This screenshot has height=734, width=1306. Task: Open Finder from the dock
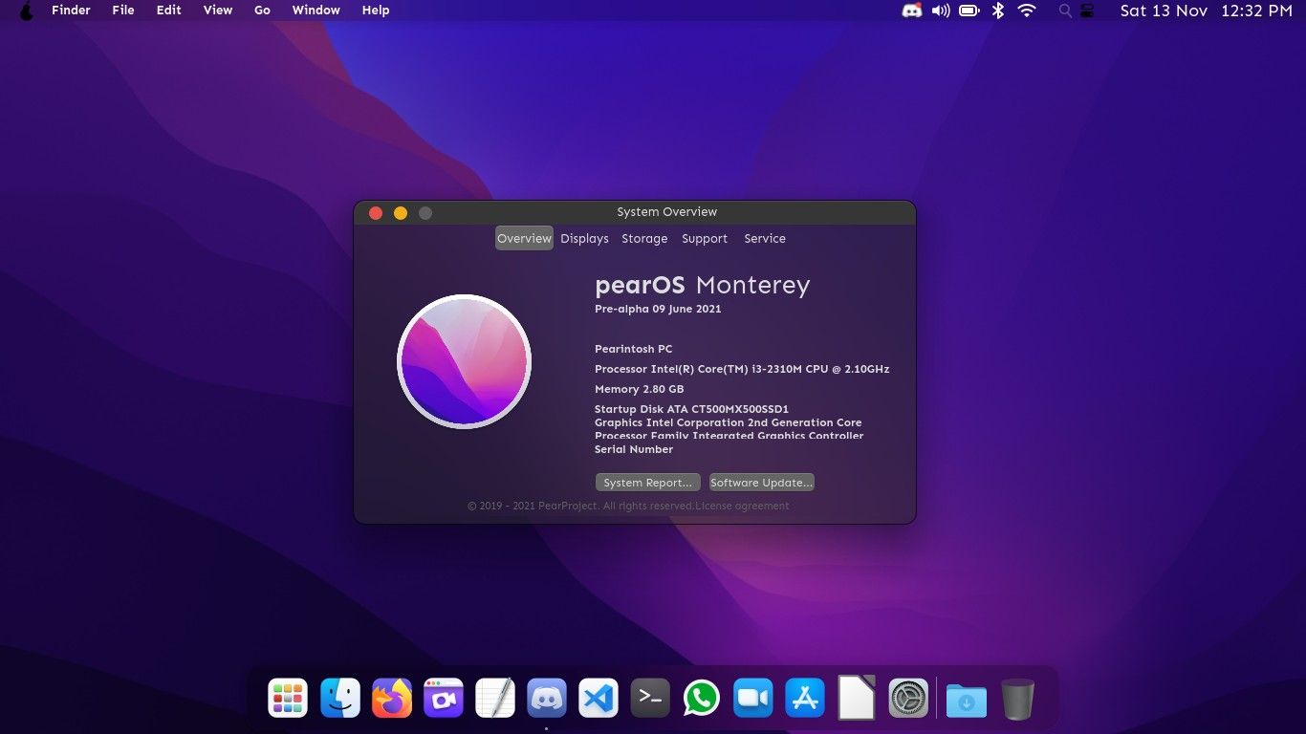(340, 698)
